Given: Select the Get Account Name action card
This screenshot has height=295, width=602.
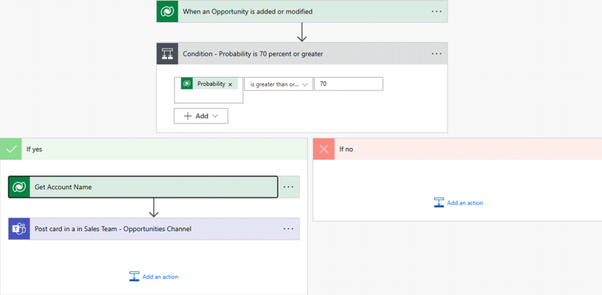Looking at the screenshot, I should pos(147,187).
